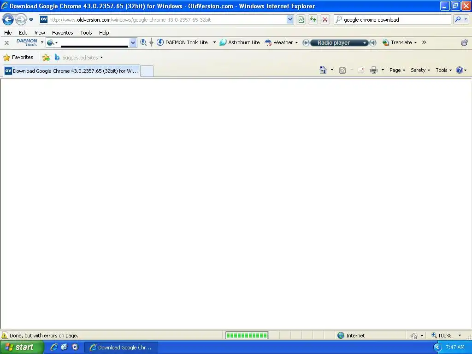Click the Forward navigation arrow
This screenshot has height=354, width=472.
coord(21,19)
